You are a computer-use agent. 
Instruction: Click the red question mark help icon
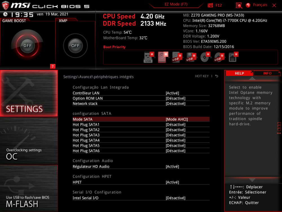pyautogui.click(x=52, y=66)
